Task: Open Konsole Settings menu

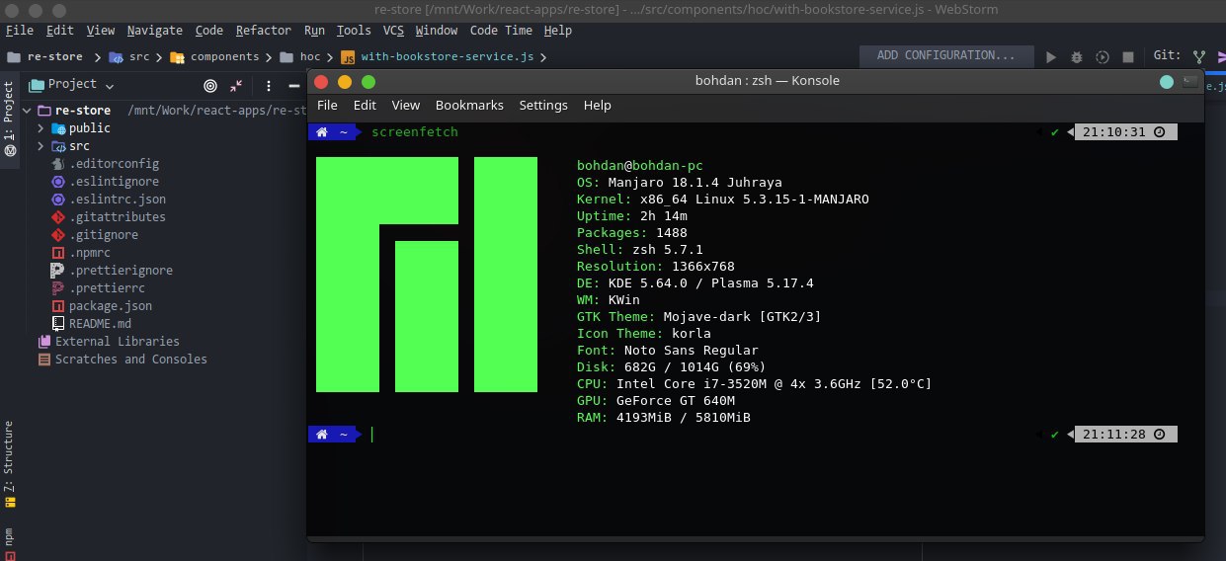Action: (x=543, y=106)
